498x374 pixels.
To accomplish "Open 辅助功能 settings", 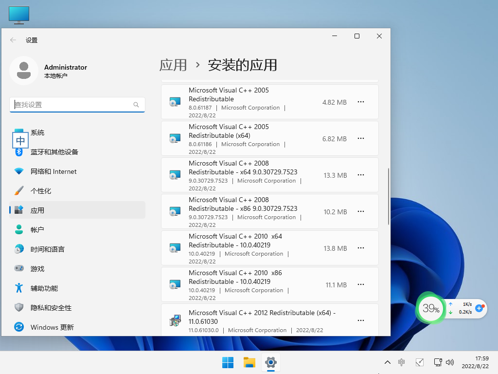I will [x=44, y=288].
